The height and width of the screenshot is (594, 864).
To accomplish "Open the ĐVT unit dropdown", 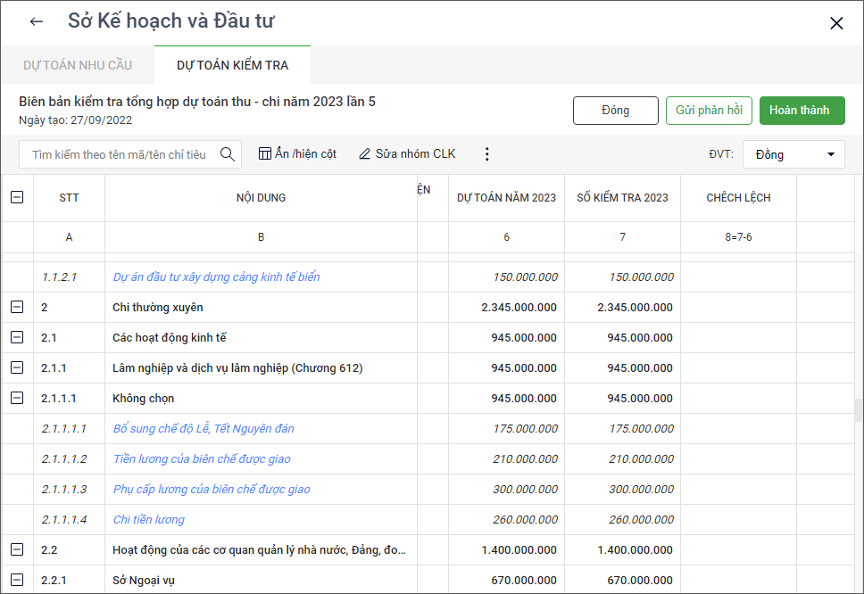I will 793,154.
